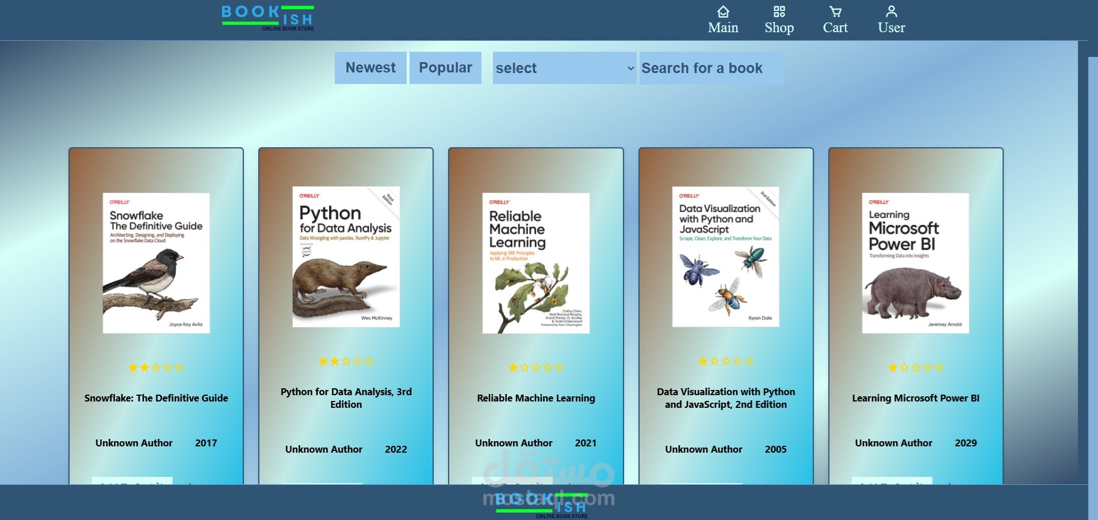Image resolution: width=1098 pixels, height=520 pixels.
Task: Open the User text link
Action: tap(892, 28)
